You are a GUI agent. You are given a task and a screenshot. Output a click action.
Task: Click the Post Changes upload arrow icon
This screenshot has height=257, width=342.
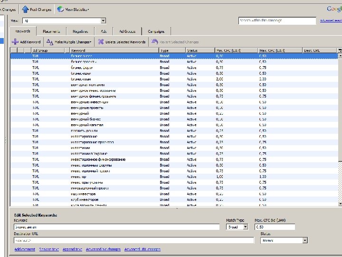[25, 9]
